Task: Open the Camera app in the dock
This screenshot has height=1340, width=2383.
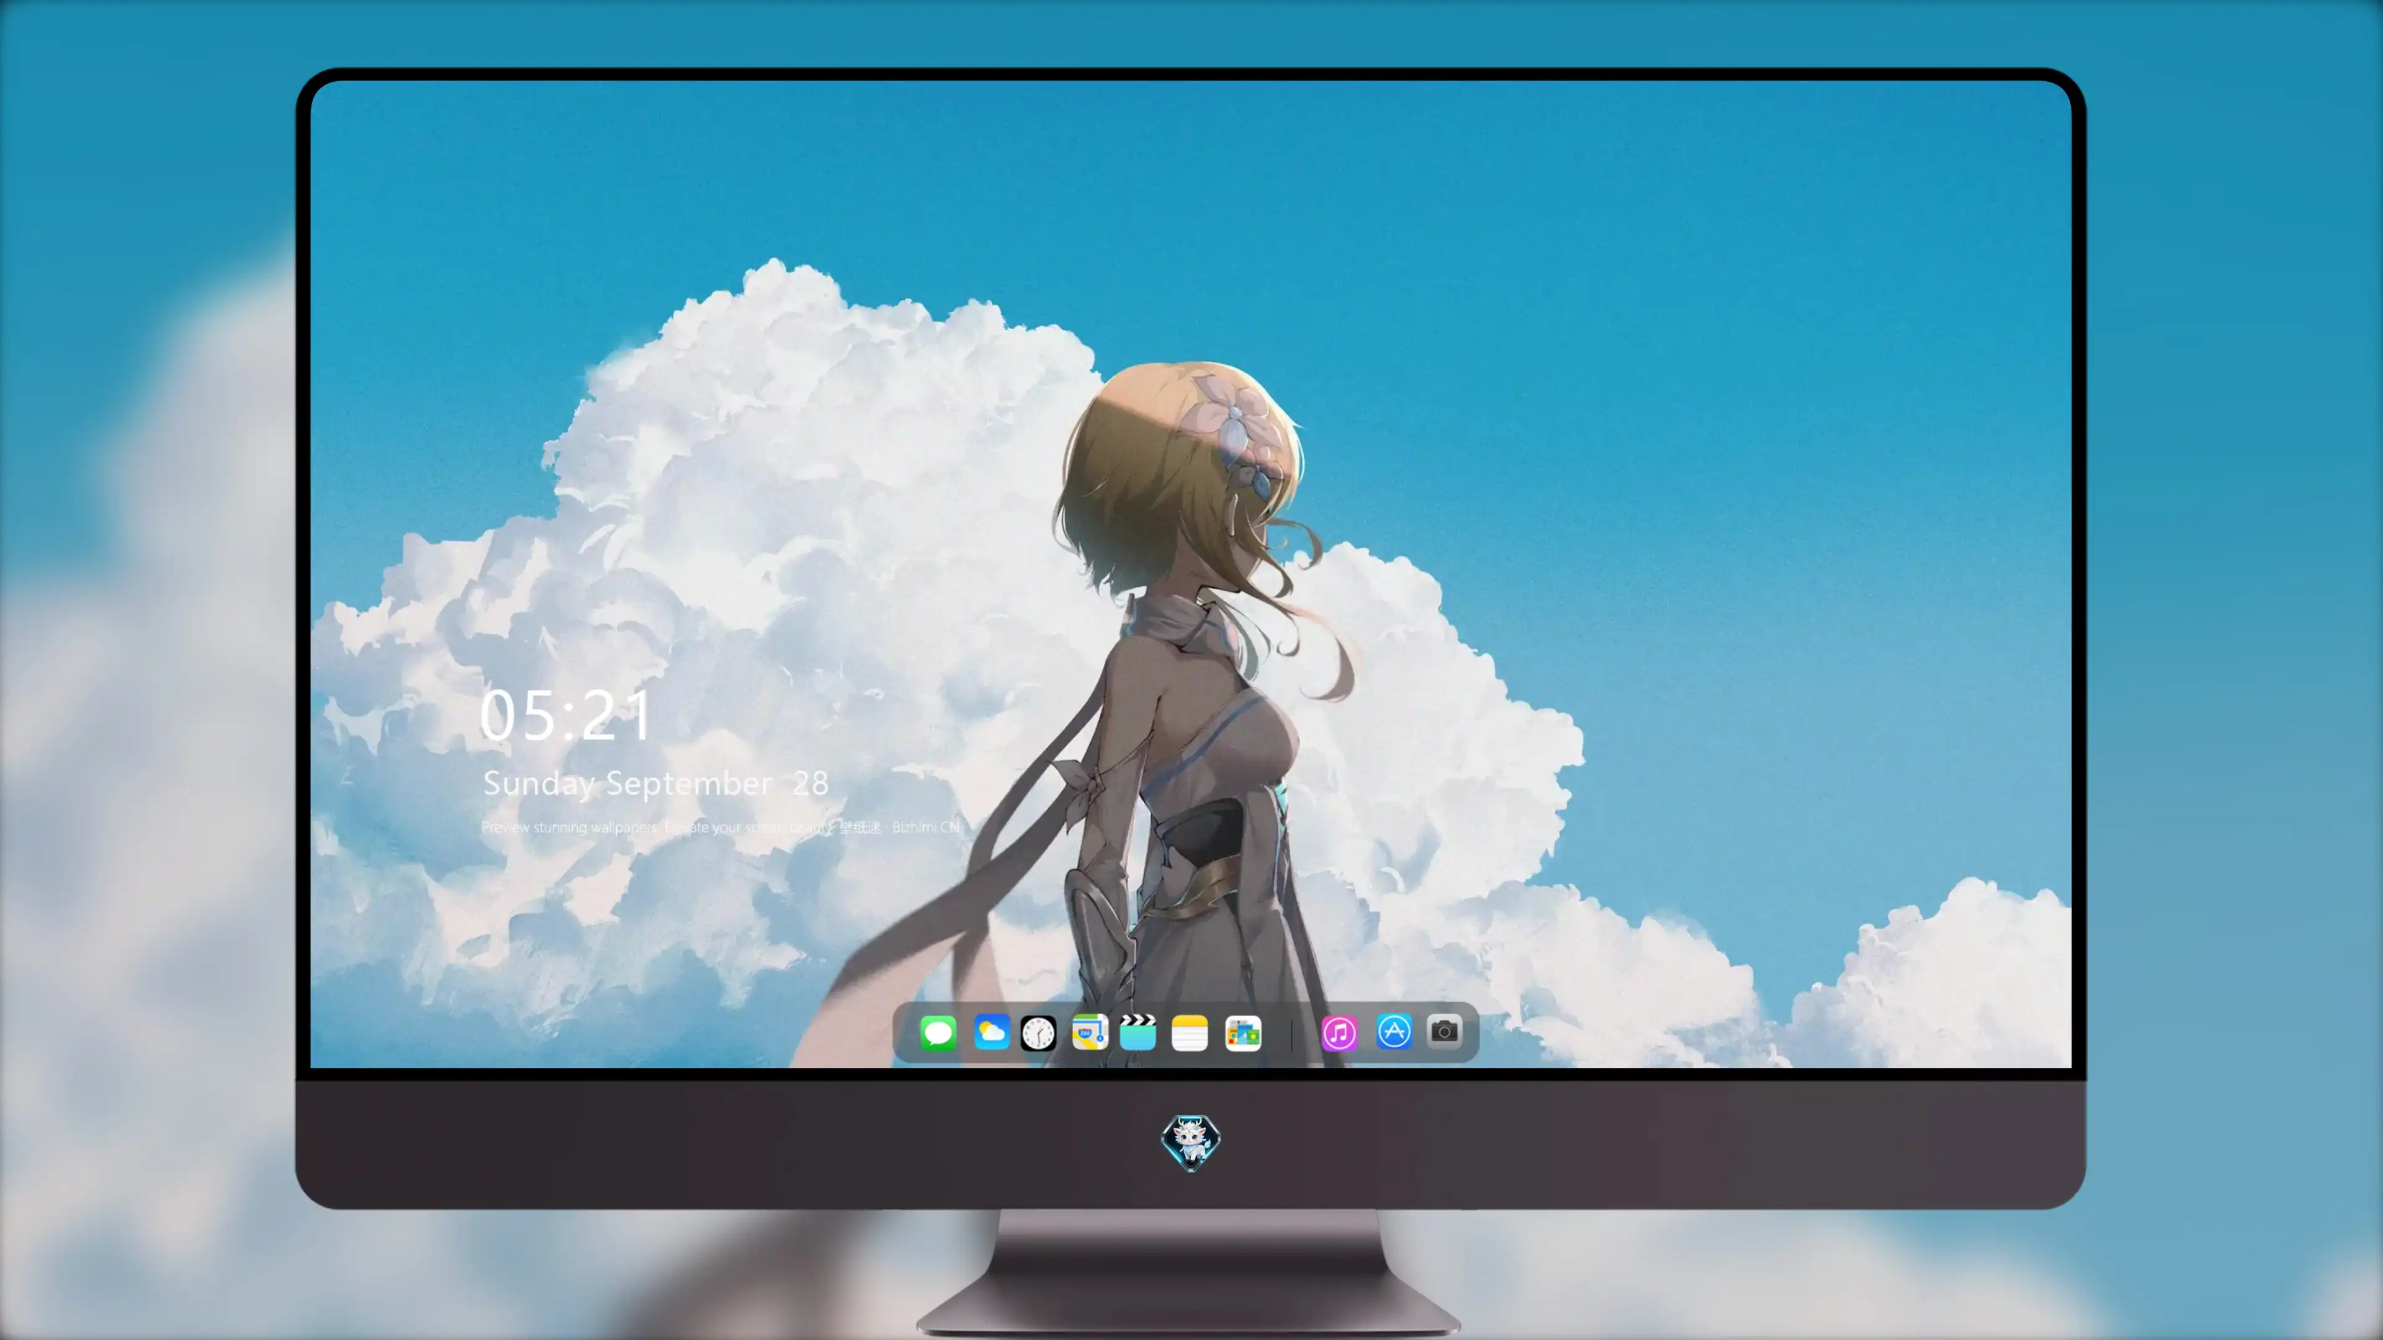Action: point(1444,1031)
